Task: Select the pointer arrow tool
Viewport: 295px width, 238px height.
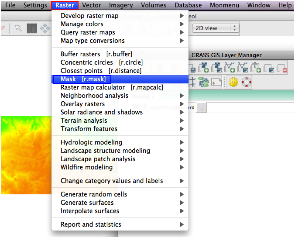Action: [18, 28]
